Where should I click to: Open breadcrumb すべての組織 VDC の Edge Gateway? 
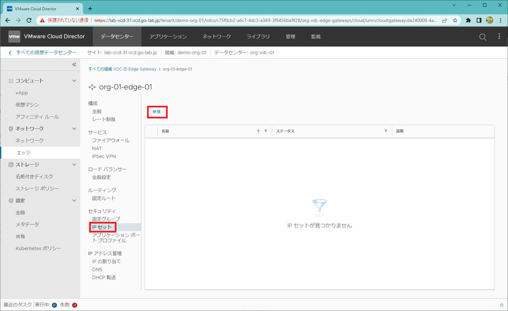tap(122, 69)
